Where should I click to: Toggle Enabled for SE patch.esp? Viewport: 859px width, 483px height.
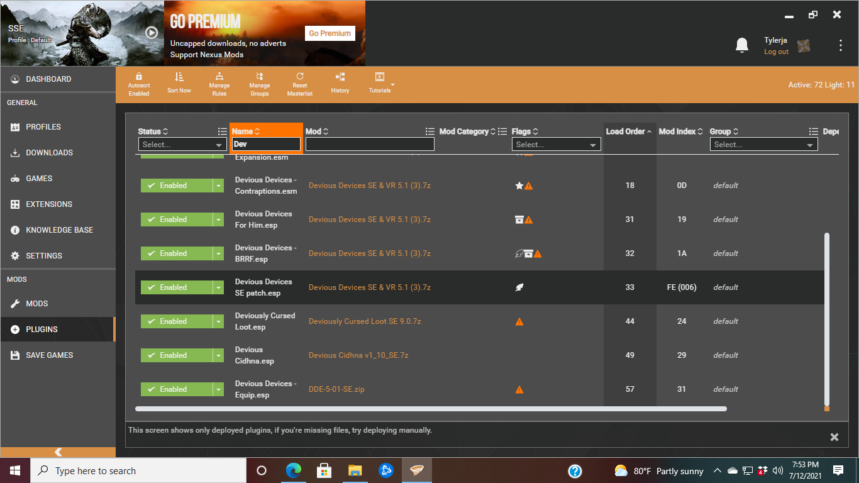(176, 287)
